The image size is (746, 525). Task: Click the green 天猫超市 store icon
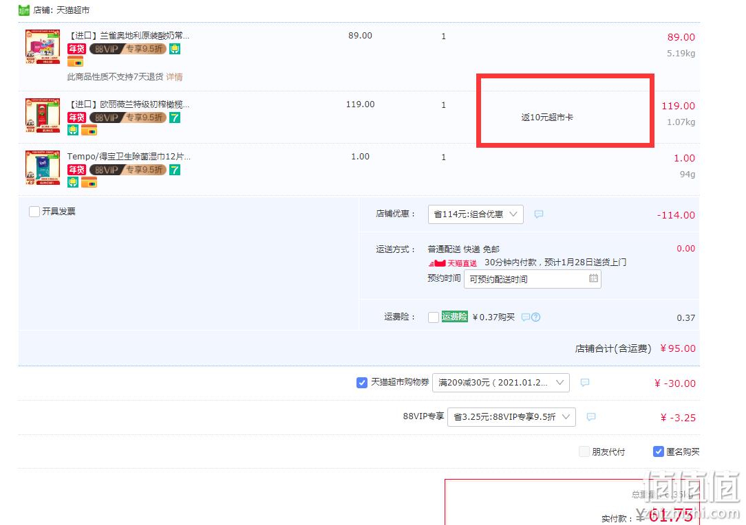tap(24, 10)
